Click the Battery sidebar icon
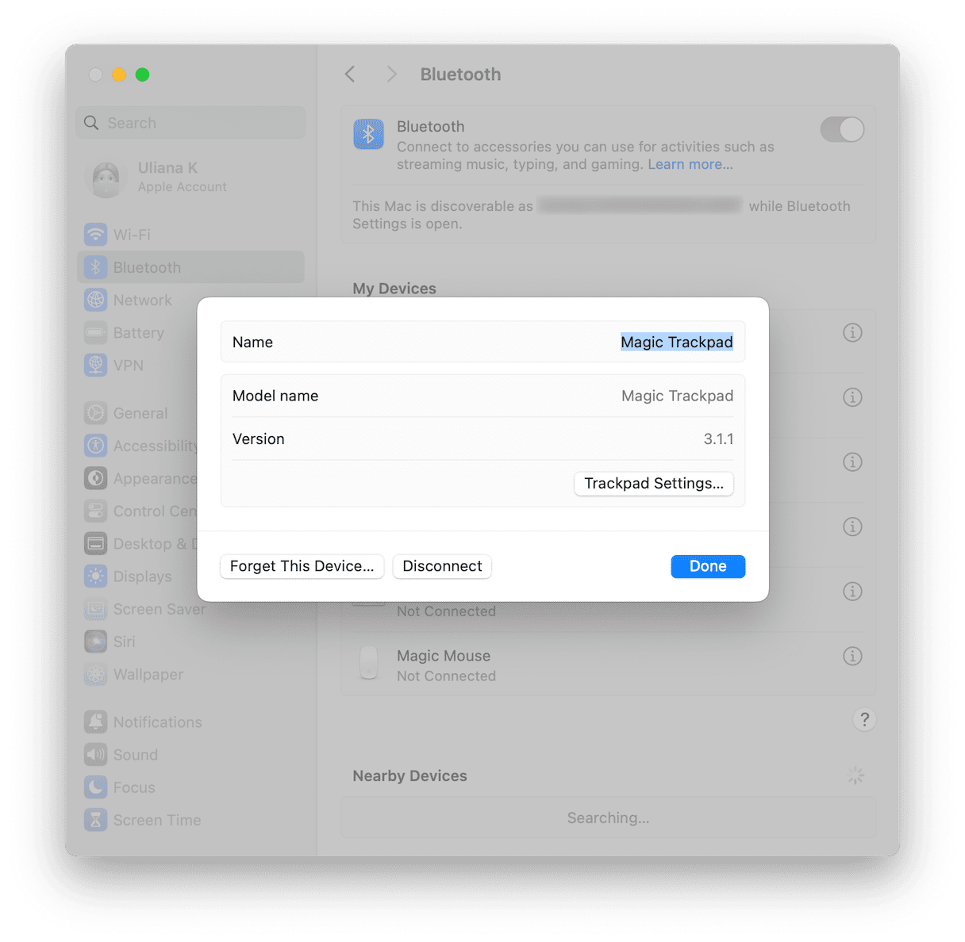Screen dimensions: 965x942 [95, 333]
